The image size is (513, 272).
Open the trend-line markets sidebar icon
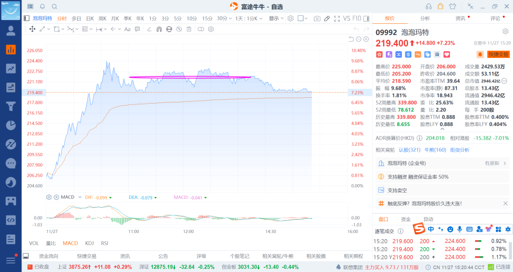pyautogui.click(x=11, y=68)
